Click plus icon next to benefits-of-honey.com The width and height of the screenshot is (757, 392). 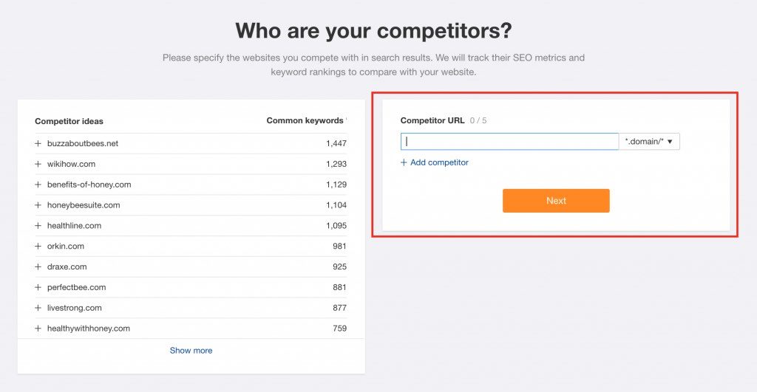pyautogui.click(x=38, y=185)
